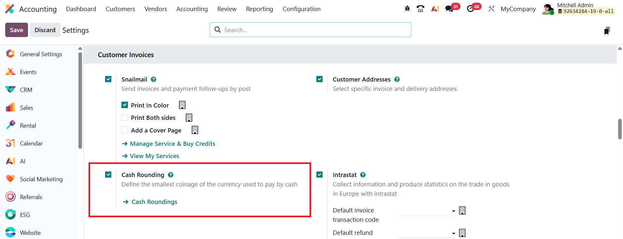Open the Reporting menu
The height and width of the screenshot is (239, 623).
259,9
